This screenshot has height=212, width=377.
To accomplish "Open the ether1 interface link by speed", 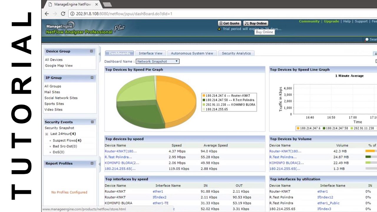I will [x=158, y=191].
